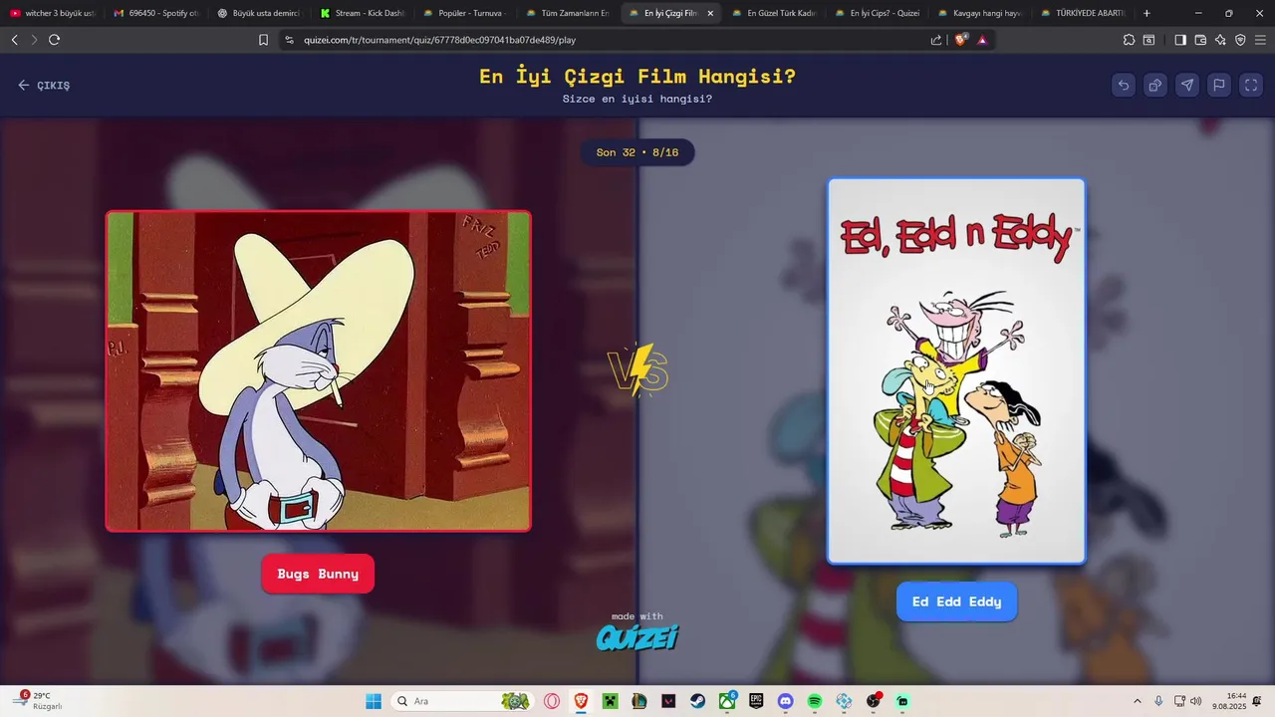The height and width of the screenshot is (717, 1275).
Task: Vote for Ed Edd Eddy button
Action: click(956, 601)
